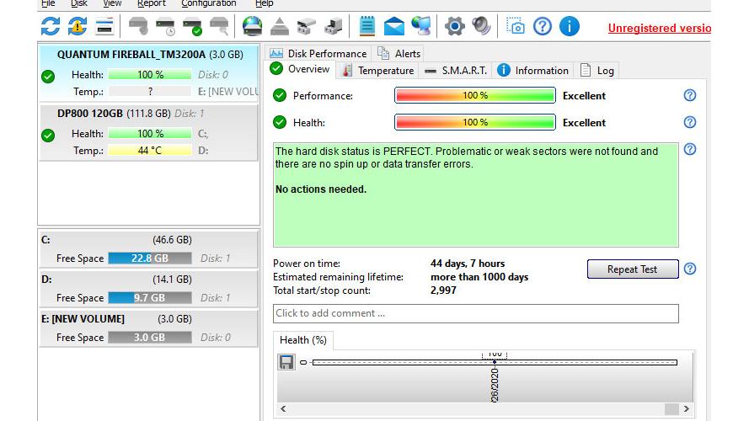Click help icon next to Repeat Test

(690, 269)
